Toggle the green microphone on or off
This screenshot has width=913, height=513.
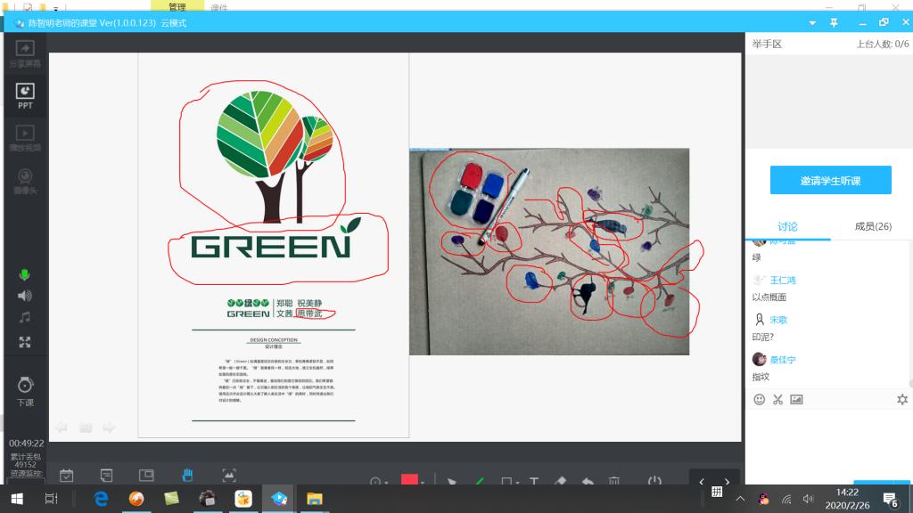[25, 274]
